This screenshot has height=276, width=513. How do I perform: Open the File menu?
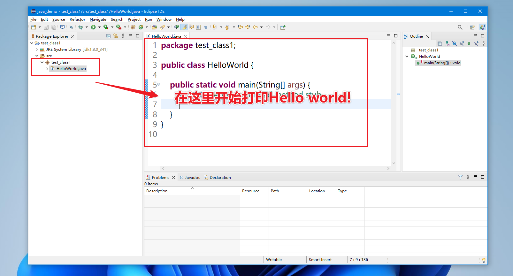(33, 19)
